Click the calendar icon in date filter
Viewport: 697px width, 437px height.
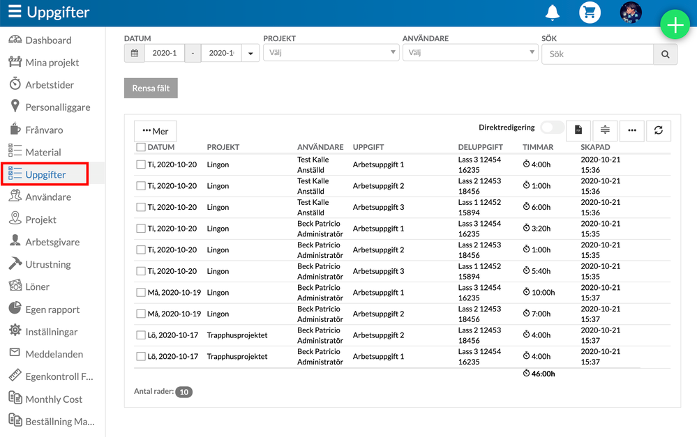point(134,53)
